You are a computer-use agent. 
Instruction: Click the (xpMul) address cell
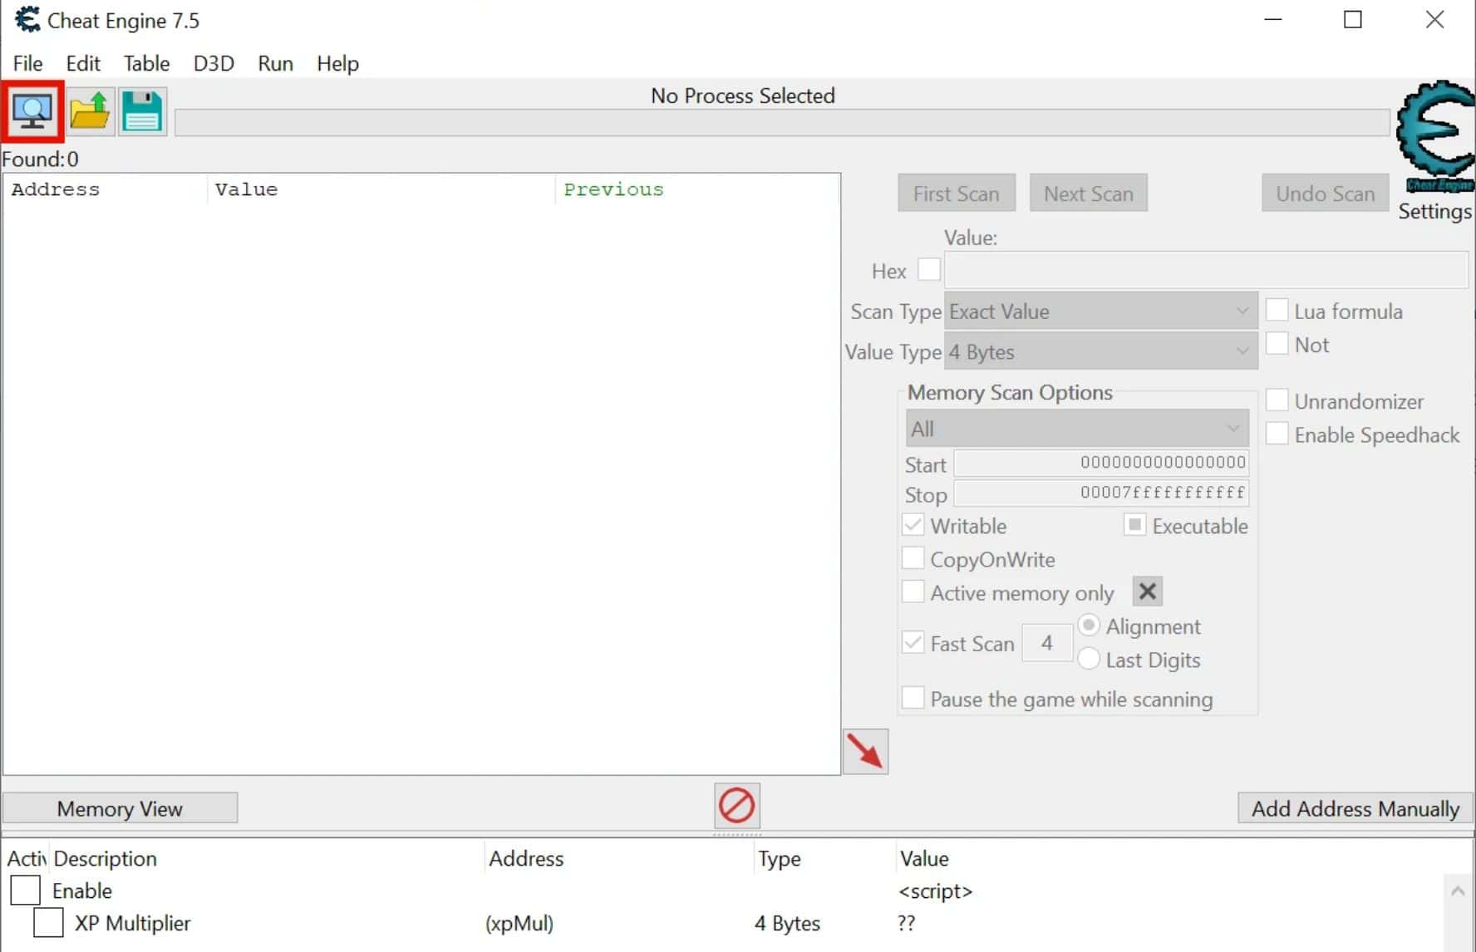pos(519,923)
